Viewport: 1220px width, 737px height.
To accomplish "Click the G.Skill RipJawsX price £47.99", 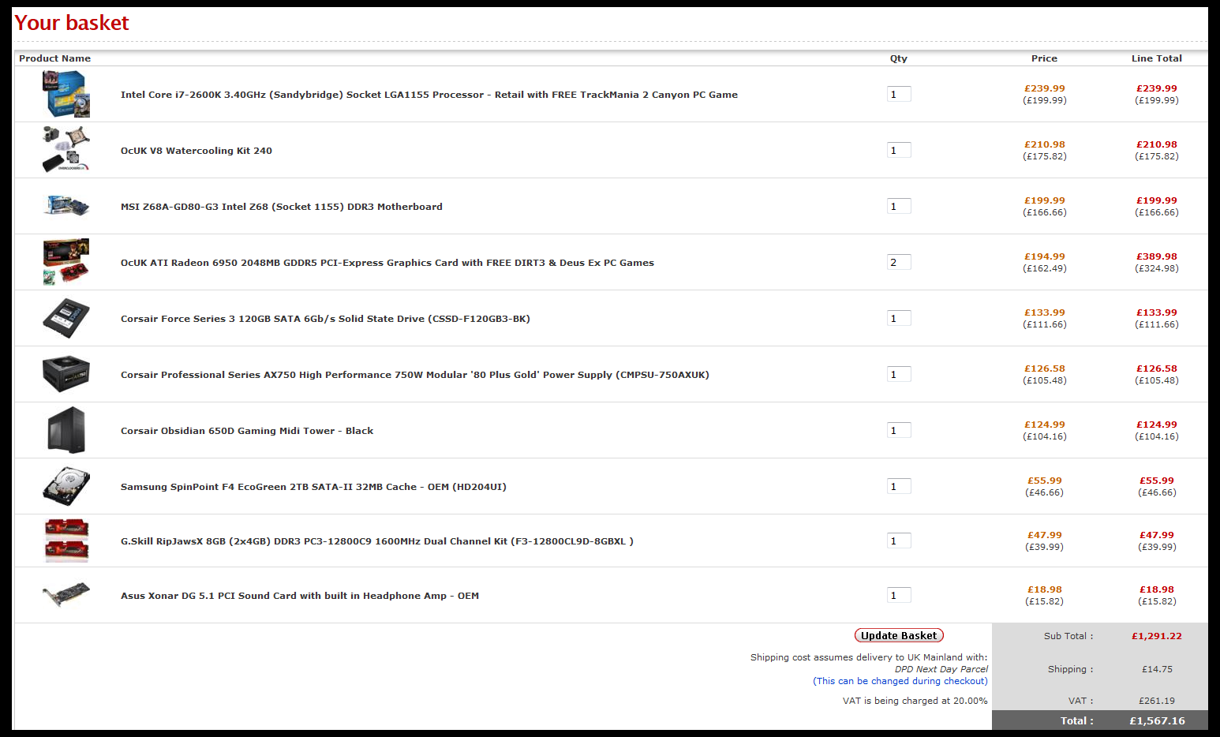I will [1045, 535].
